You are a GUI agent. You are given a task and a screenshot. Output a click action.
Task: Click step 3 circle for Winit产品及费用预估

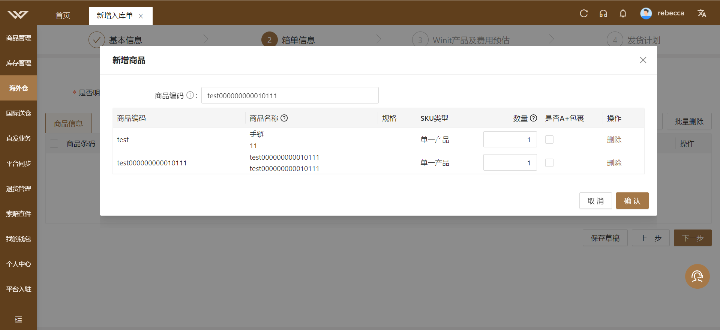(420, 40)
